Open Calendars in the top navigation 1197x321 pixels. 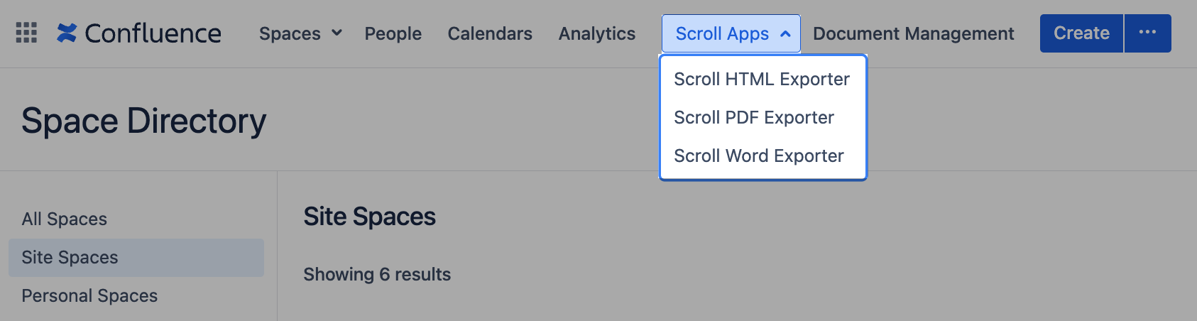point(490,33)
